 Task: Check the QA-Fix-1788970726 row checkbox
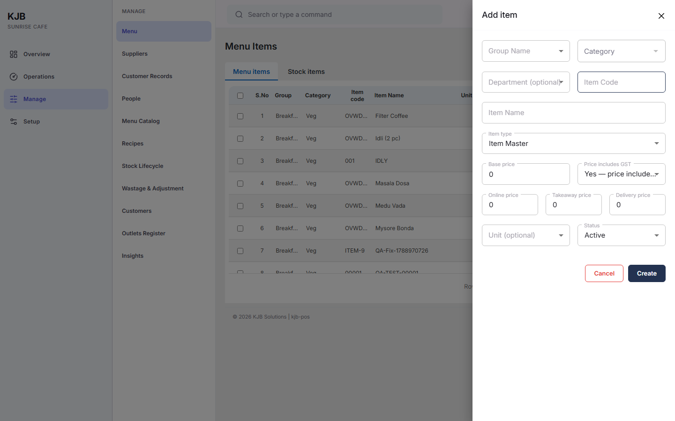[x=240, y=251]
